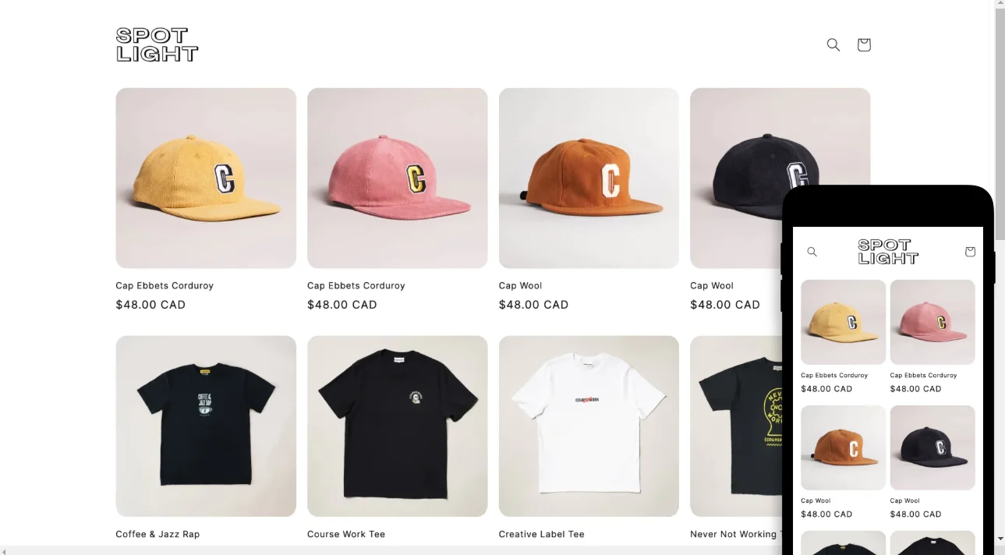Click the horizontal scrollbar left arrow
This screenshot has width=1005, height=555.
pyautogui.click(x=4, y=550)
